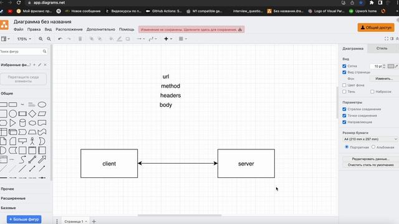Enable the Цвет фона checkbox
399x224 pixels.
coord(344,85)
